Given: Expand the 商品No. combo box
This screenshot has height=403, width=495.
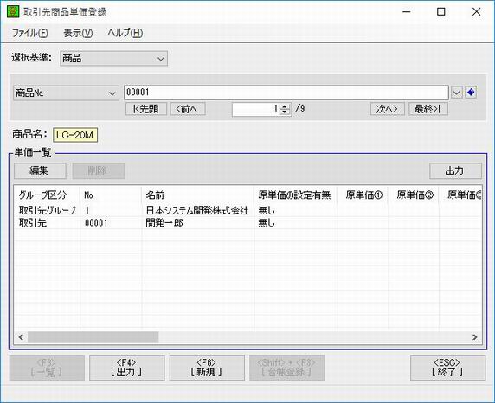Looking at the screenshot, I should coord(66,93).
